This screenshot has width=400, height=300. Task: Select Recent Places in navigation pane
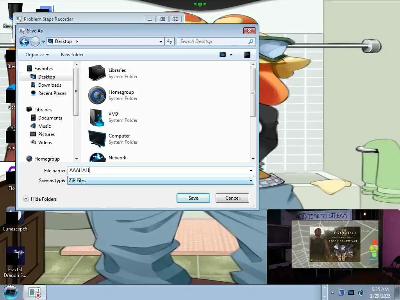click(52, 93)
